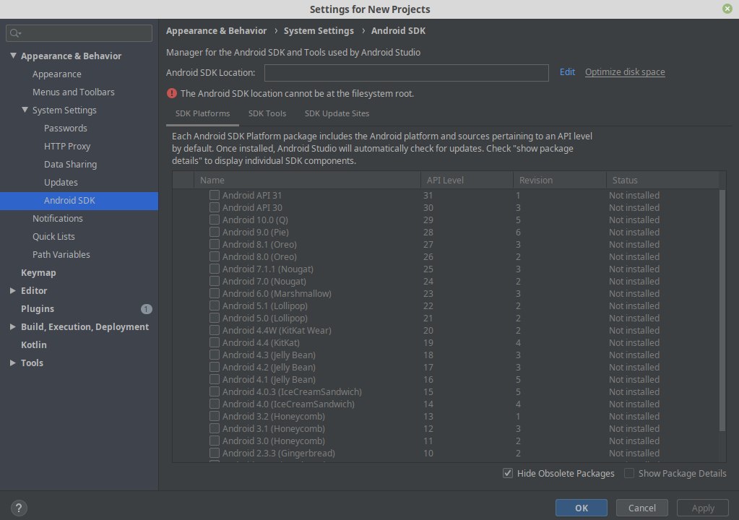Select Quick Lists in sidebar
The height and width of the screenshot is (520, 739).
tap(53, 236)
